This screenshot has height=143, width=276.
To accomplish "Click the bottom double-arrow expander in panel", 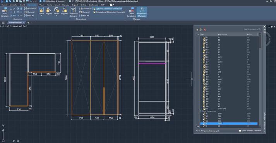I will (x=198, y=126).
